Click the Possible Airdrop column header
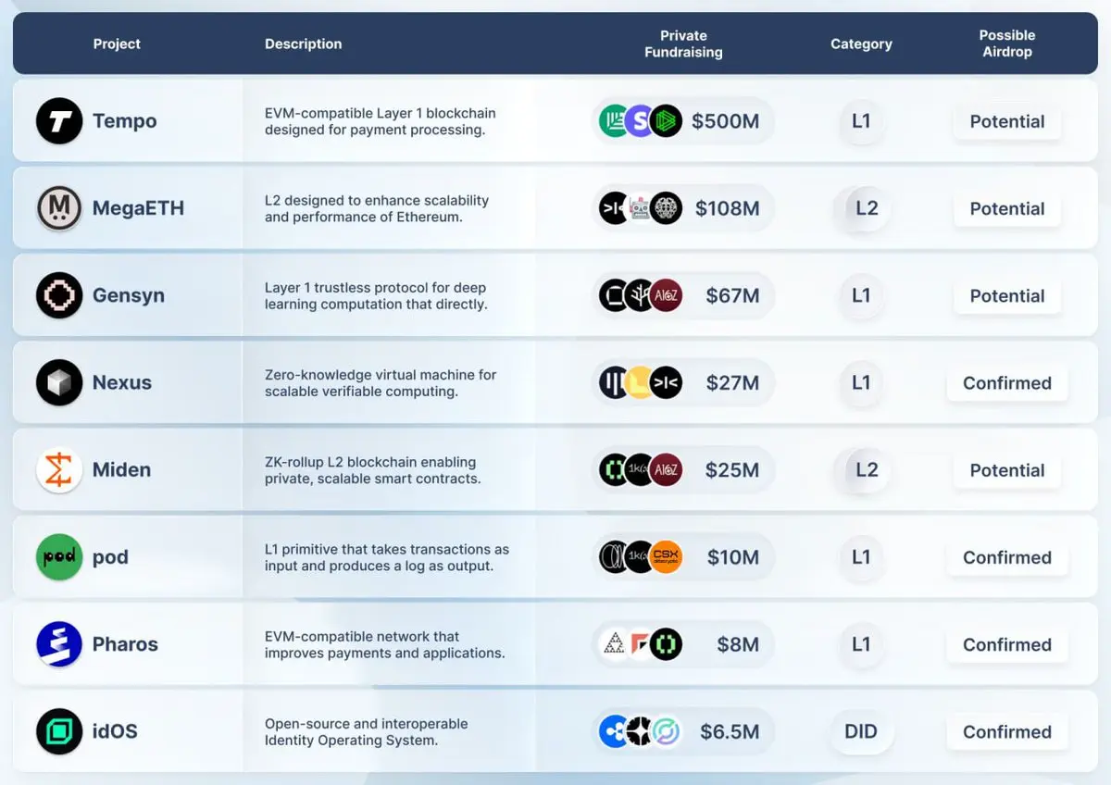The width and height of the screenshot is (1111, 785). pyautogui.click(x=1006, y=44)
